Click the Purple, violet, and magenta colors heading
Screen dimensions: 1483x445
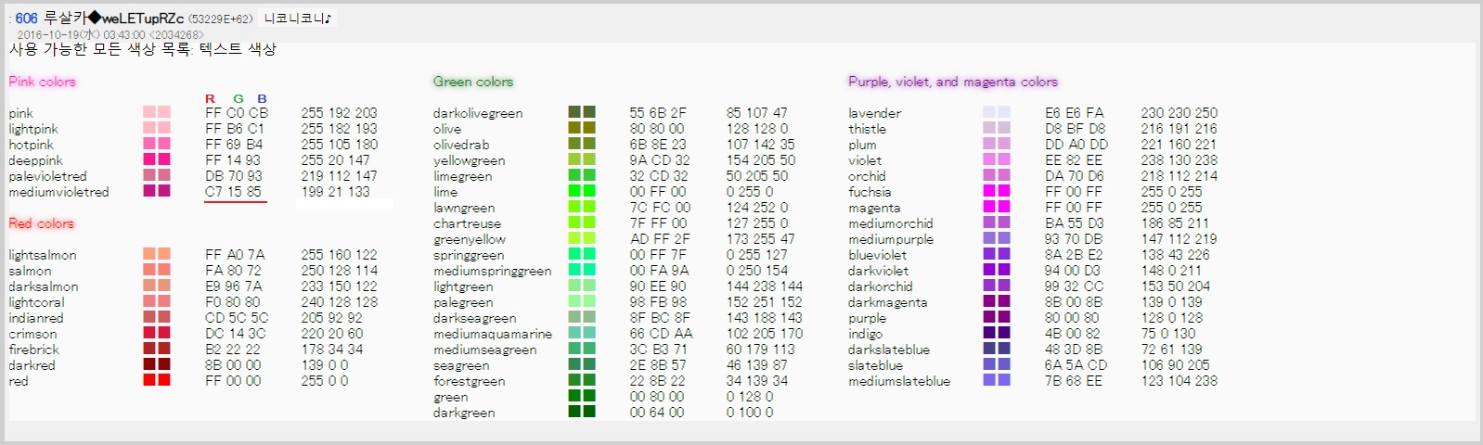952,82
